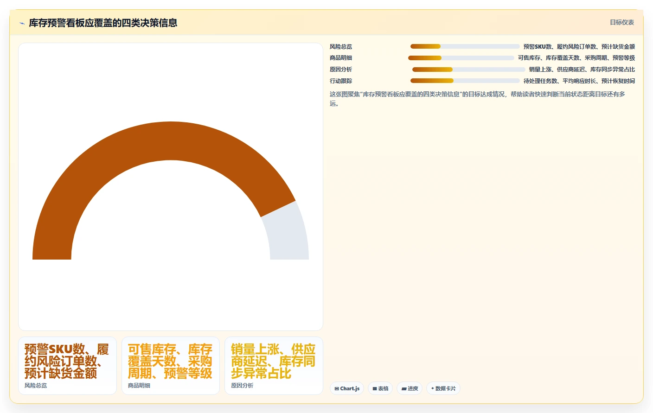This screenshot has height=413, width=653.
Task: Click the 目标仪表 label in the header
Action: coord(621,22)
